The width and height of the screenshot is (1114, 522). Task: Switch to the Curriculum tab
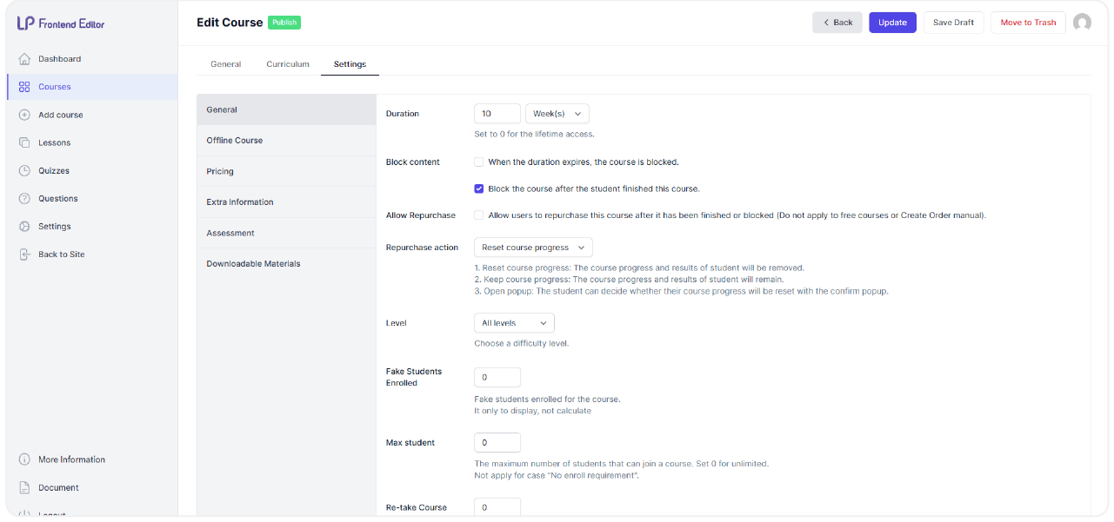[287, 63]
